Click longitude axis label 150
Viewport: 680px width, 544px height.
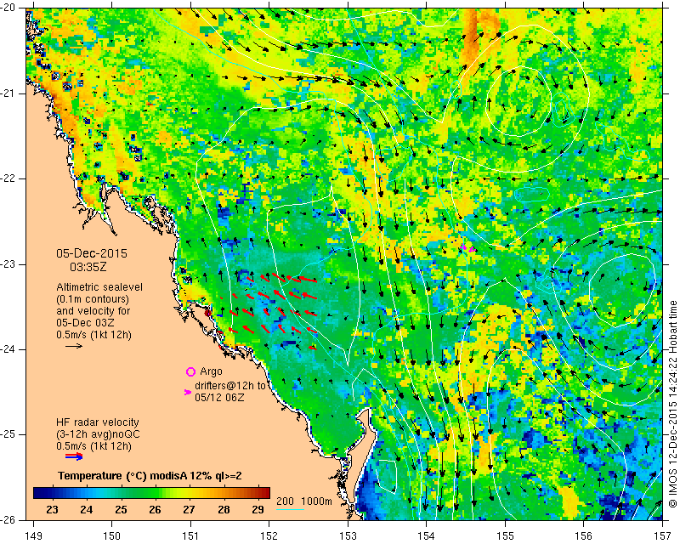pyautogui.click(x=112, y=535)
